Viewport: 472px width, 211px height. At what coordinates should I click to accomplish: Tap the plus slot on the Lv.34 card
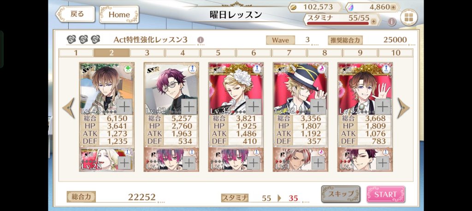pos(254,107)
